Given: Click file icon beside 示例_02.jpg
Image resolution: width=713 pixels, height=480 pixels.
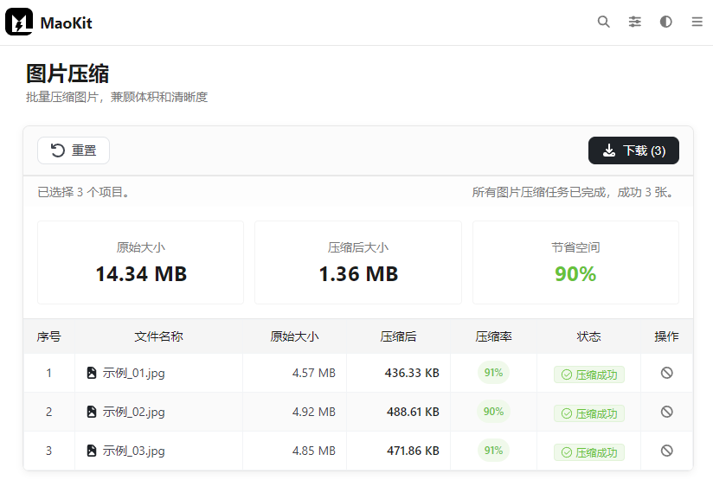Looking at the screenshot, I should coord(92,412).
